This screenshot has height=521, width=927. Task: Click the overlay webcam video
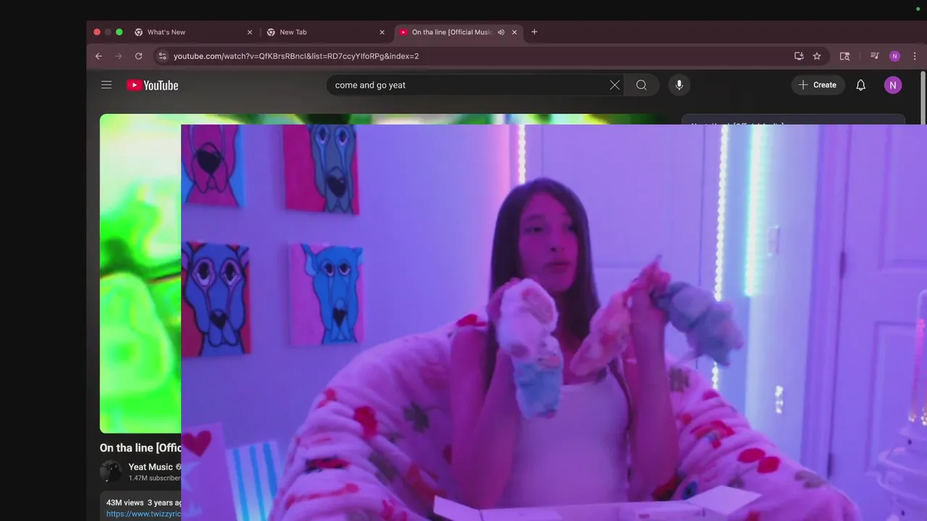(x=554, y=323)
